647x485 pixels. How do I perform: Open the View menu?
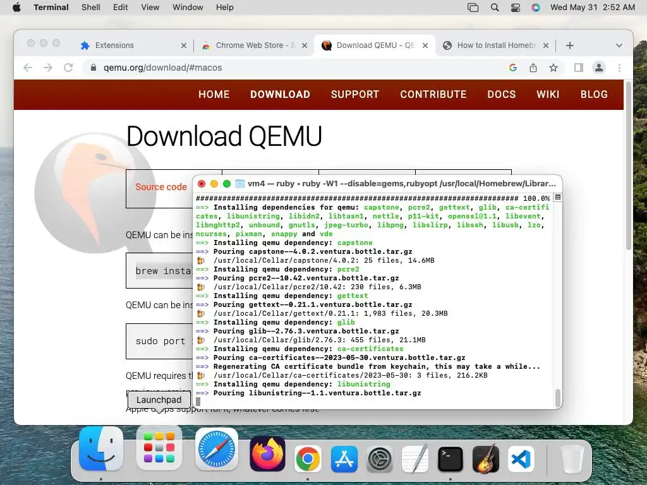(150, 8)
